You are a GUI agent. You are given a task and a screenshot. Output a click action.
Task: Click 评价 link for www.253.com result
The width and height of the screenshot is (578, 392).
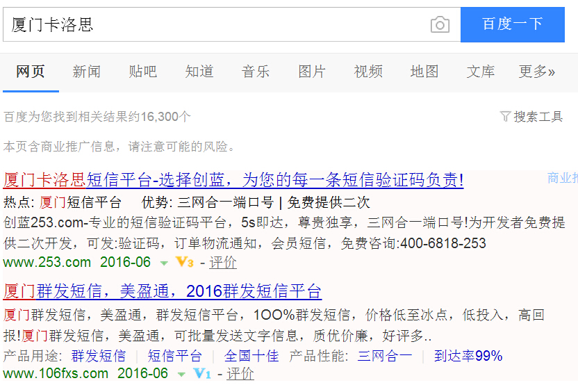pyautogui.click(x=223, y=262)
